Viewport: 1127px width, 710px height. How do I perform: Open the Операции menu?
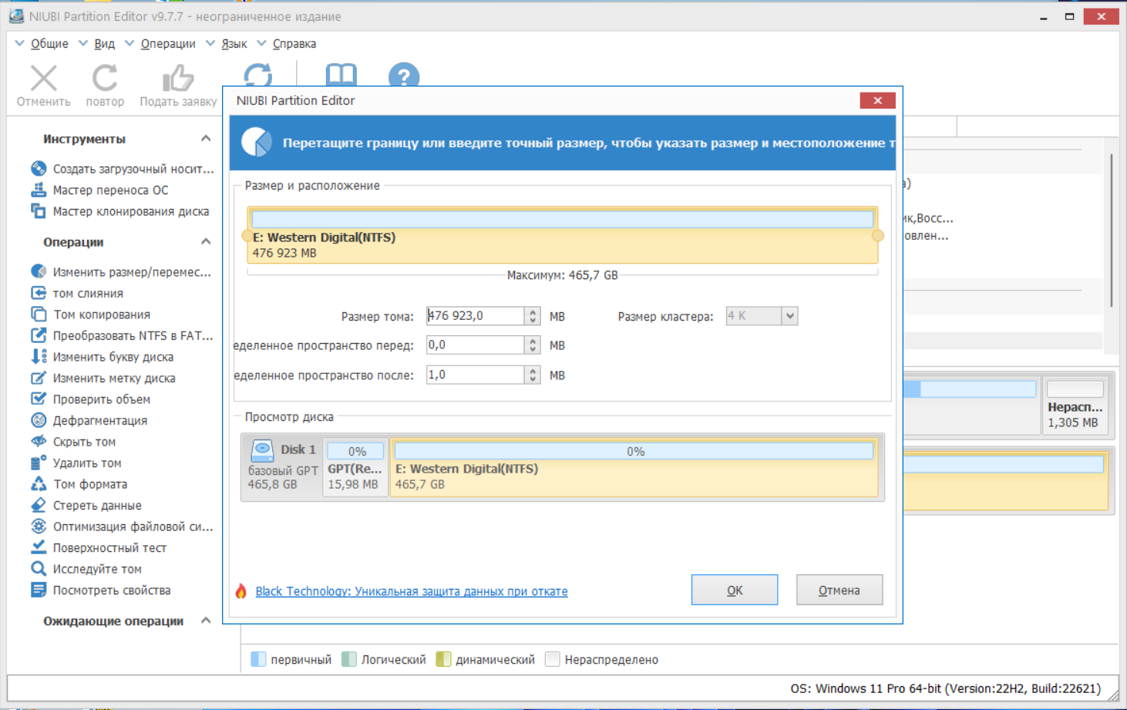point(168,44)
